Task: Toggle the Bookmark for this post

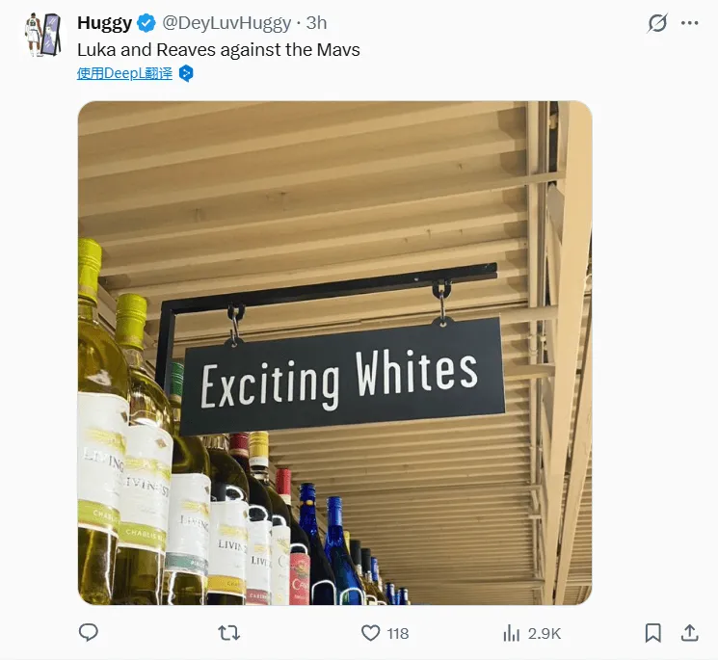Action: pyautogui.click(x=652, y=633)
